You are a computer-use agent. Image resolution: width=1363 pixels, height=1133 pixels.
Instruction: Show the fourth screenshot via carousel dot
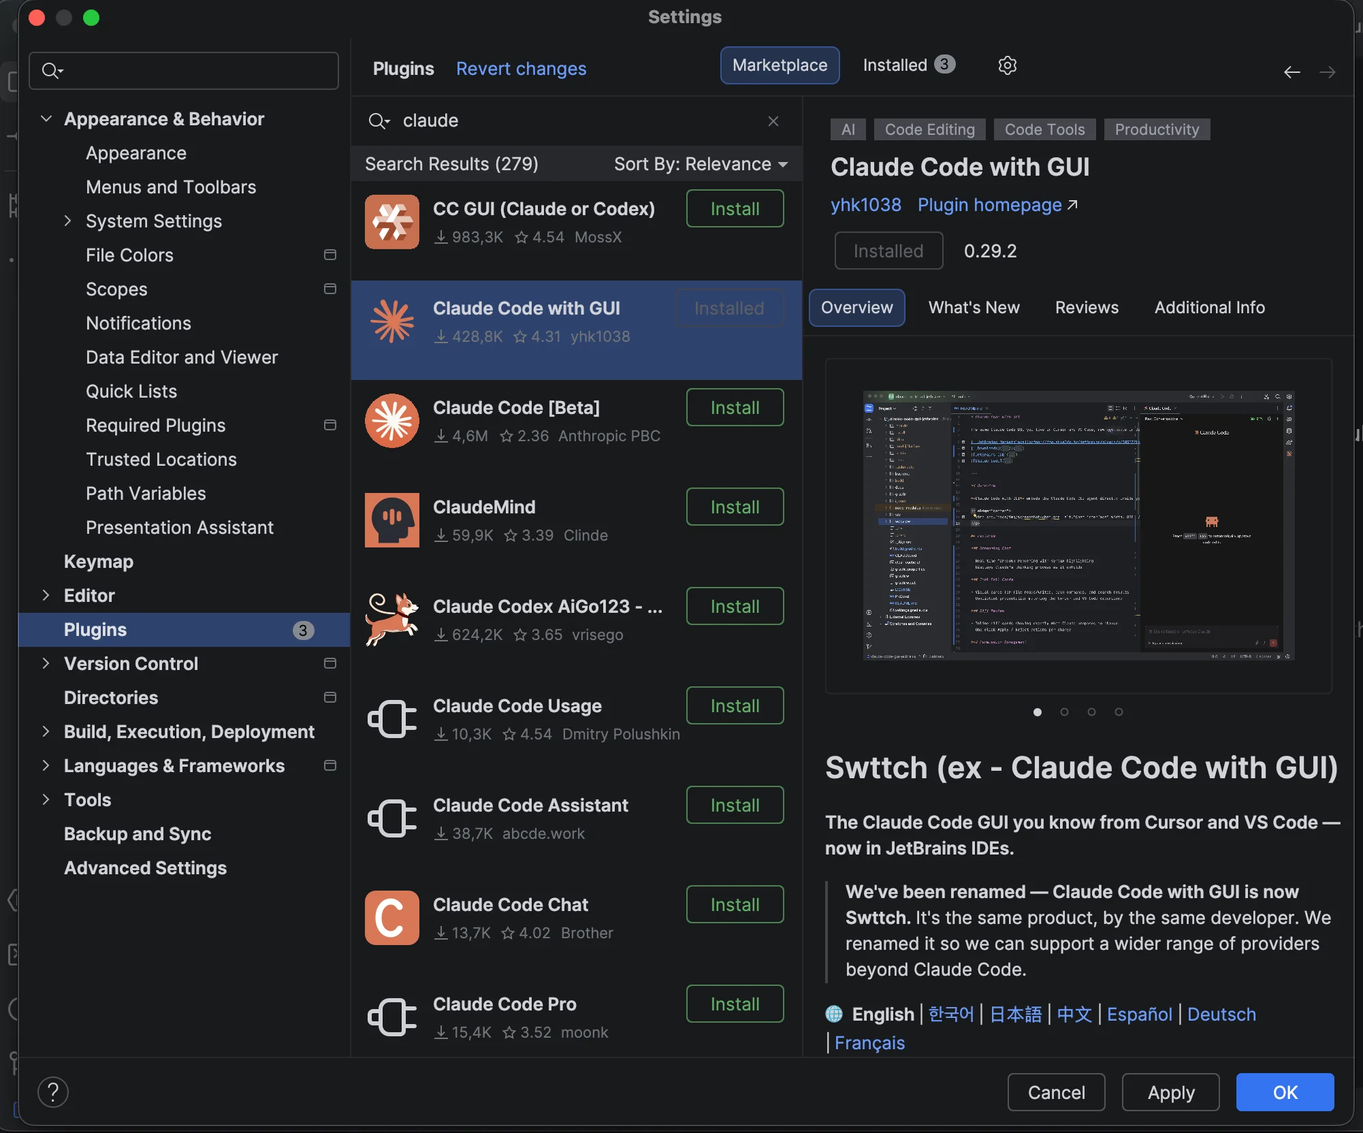1119,712
